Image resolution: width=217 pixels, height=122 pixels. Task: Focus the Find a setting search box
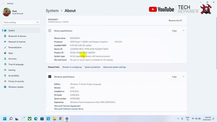click(x=21, y=22)
